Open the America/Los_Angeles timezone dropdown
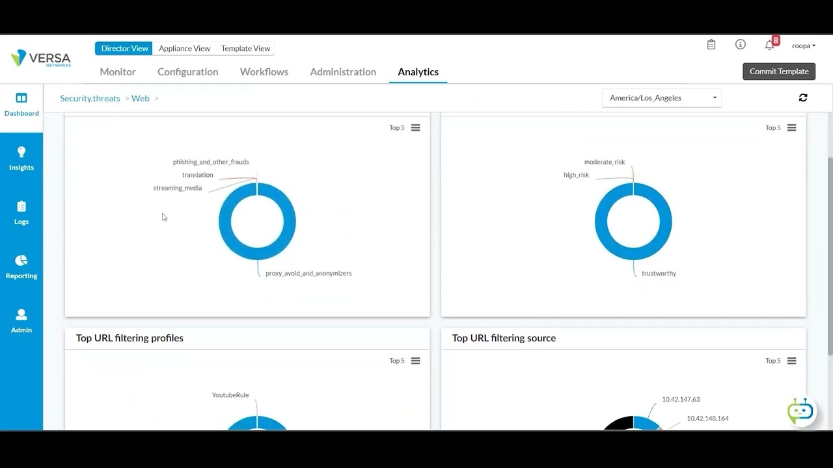This screenshot has height=468, width=833. (662, 98)
